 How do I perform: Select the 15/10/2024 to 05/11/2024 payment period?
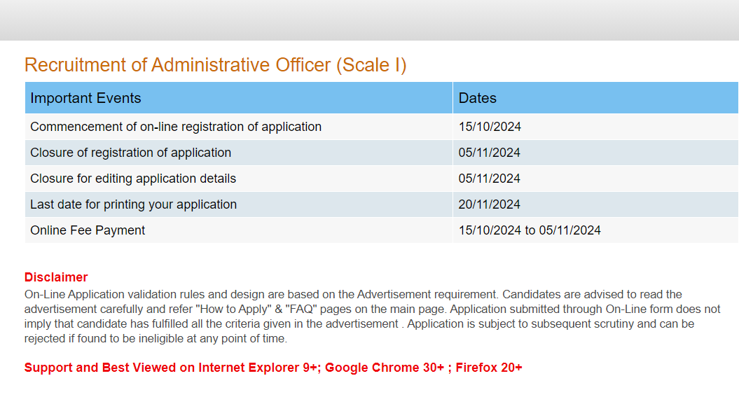pyautogui.click(x=530, y=230)
